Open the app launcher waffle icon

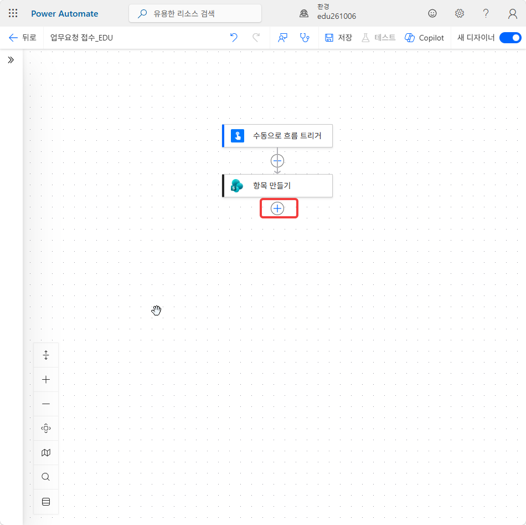click(x=13, y=13)
